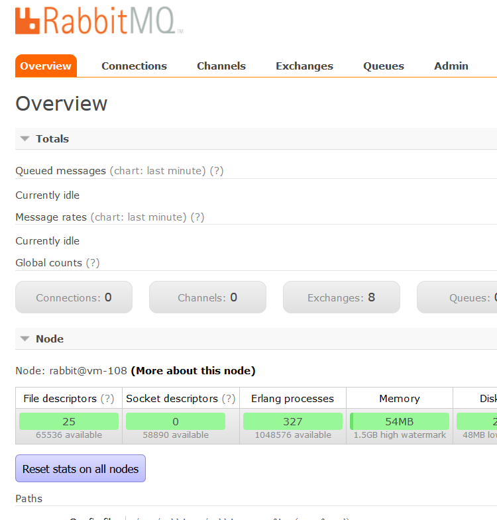
Task: Open the Overview tab
Action: 46,66
